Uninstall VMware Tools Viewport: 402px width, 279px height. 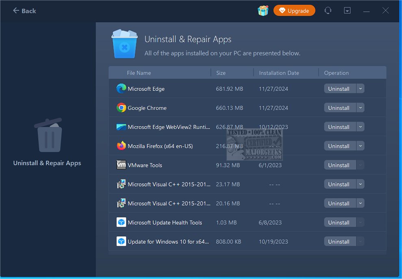(x=340, y=165)
